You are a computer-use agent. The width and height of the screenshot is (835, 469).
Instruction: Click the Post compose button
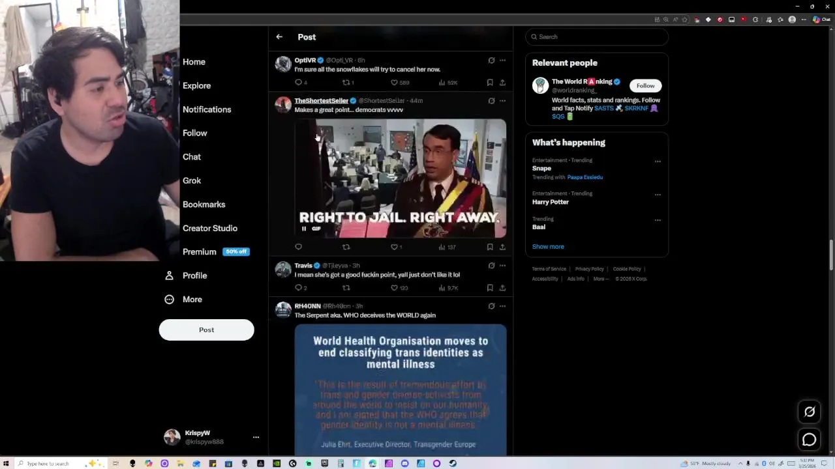(x=206, y=330)
